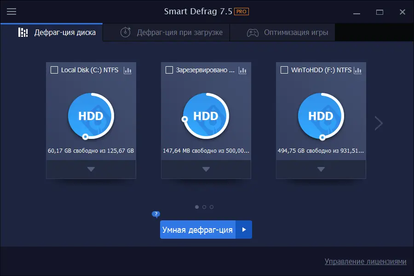Start Умная дефраг-ция
Screen dimensions: 414x276
tap(198, 229)
